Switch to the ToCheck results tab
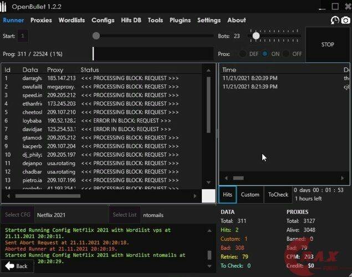The height and width of the screenshot is (277, 352). tap(278, 194)
